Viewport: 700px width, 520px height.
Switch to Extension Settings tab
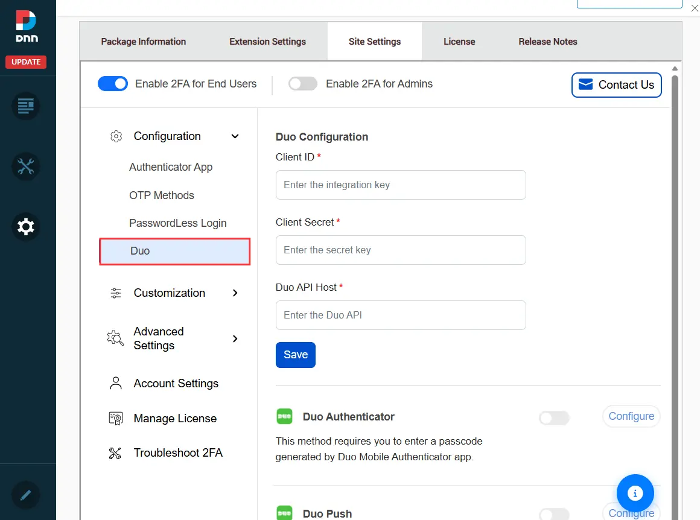click(x=267, y=42)
